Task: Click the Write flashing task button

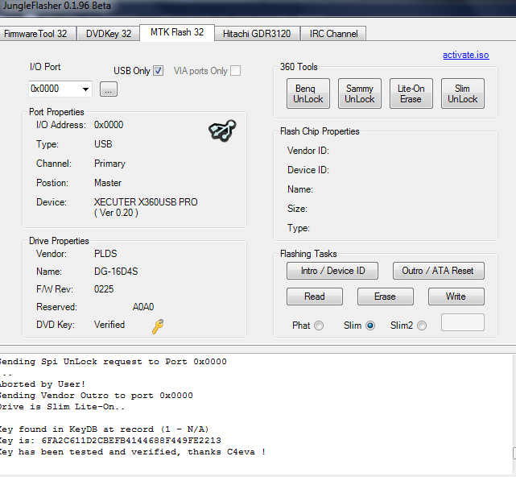Action: tap(456, 297)
